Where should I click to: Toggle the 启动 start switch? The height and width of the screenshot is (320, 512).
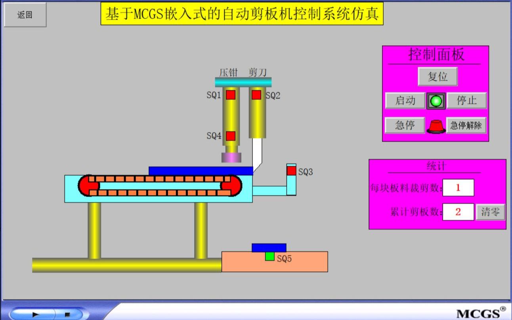tap(405, 101)
